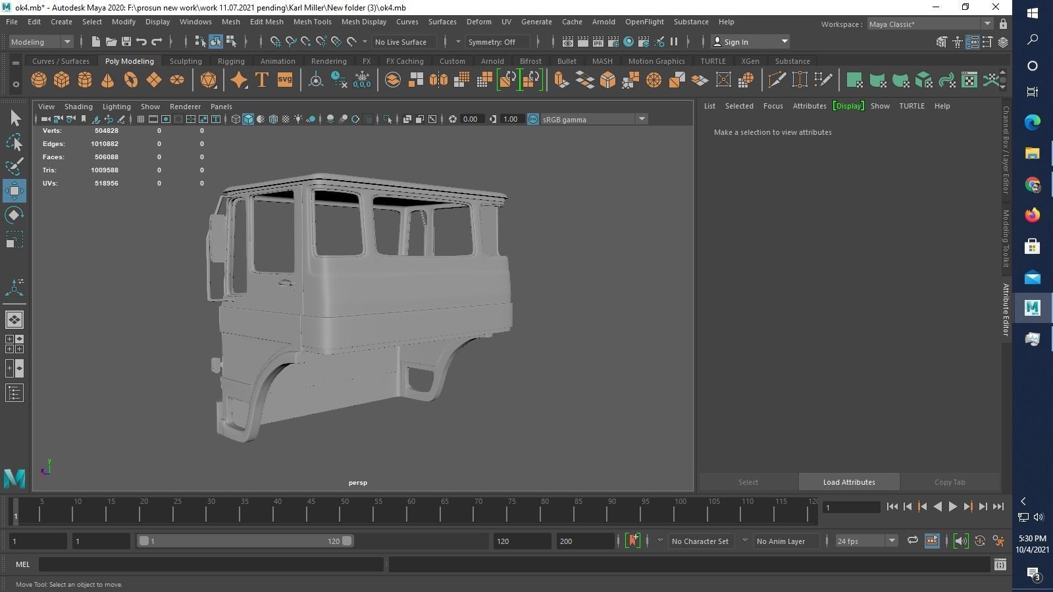Open the IPR render icon
Viewport: 1053px width, 592px height.
(x=598, y=41)
